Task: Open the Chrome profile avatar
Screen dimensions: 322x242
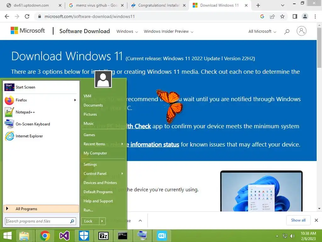Action: (x=305, y=16)
